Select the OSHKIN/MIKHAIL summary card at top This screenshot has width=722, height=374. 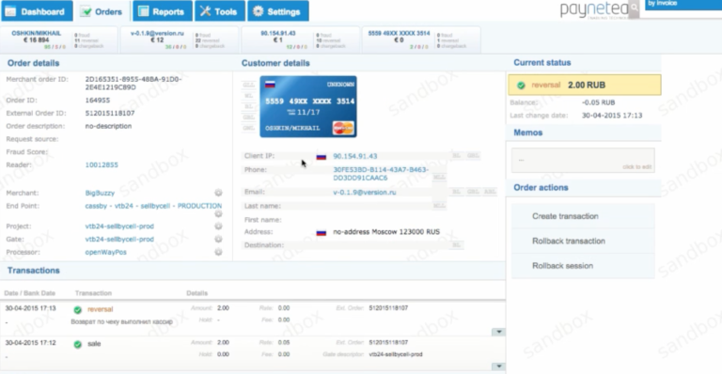coord(58,40)
